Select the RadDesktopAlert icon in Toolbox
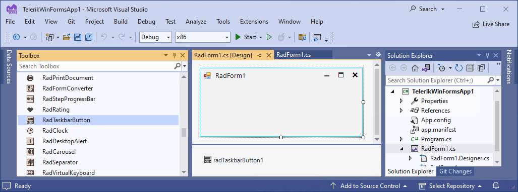 coord(30,141)
